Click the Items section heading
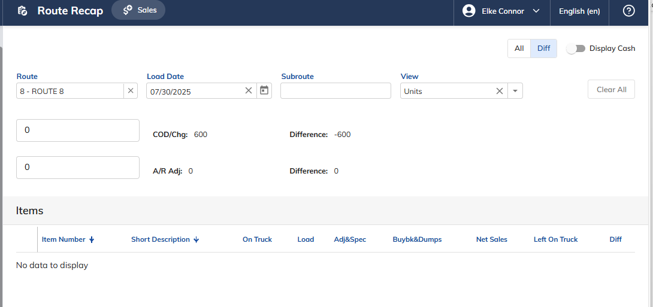Image resolution: width=653 pixels, height=307 pixels. [x=29, y=211]
